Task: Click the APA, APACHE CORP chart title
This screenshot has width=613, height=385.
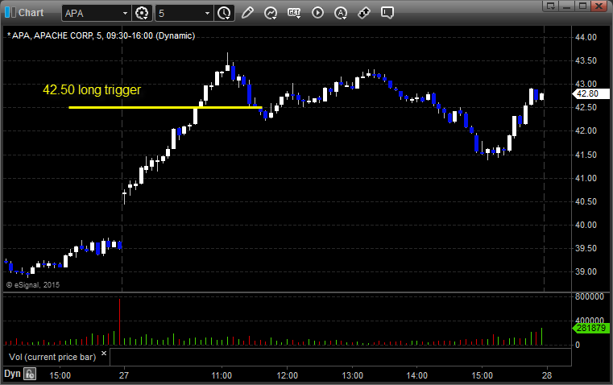Action: coord(101,35)
